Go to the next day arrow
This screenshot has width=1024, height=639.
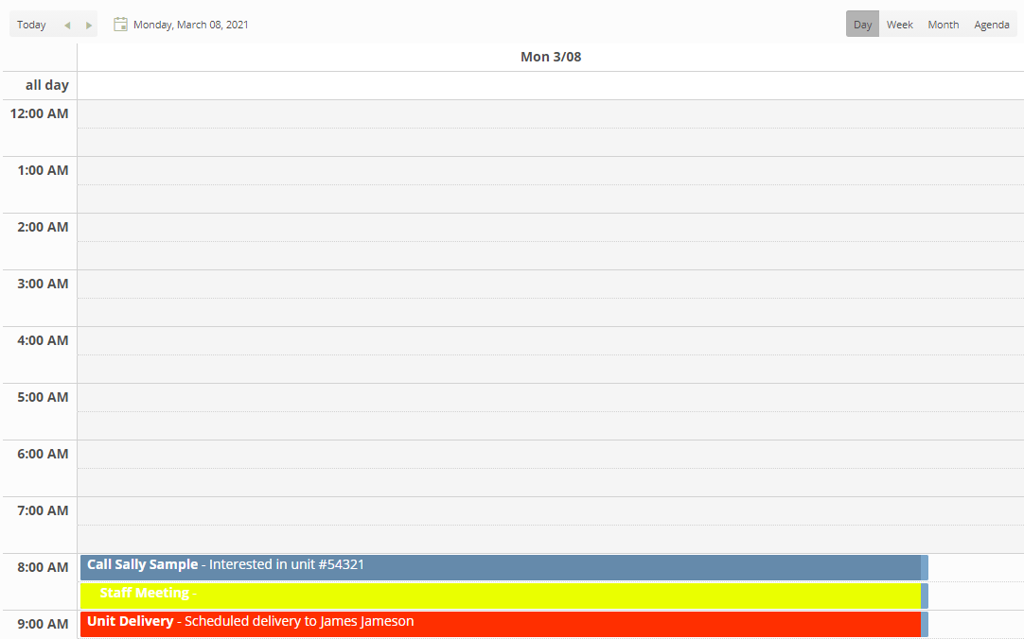click(88, 25)
